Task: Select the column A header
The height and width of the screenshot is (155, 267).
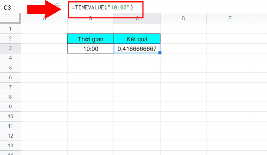Action: click(x=44, y=19)
